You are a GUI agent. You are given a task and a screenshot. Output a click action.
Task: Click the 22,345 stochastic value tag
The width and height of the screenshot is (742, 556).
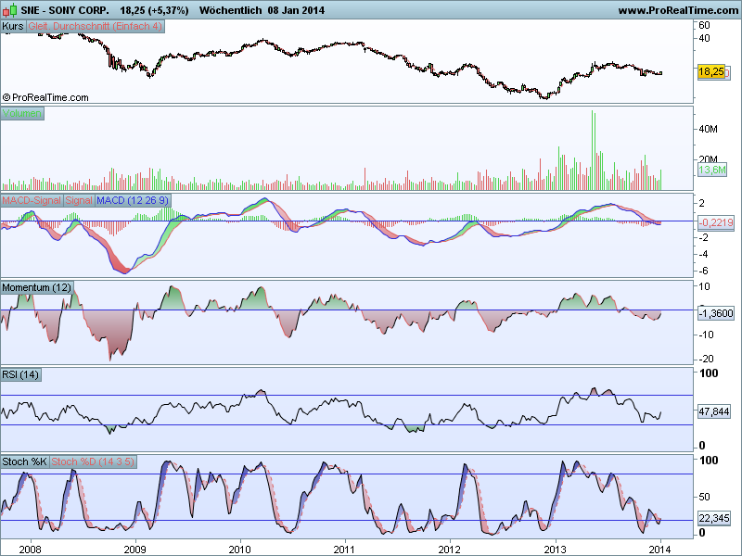coord(714,519)
